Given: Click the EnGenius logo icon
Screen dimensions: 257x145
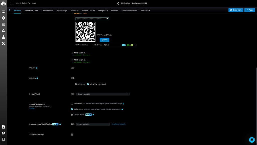Looking at the screenshot, I should 4,4.
